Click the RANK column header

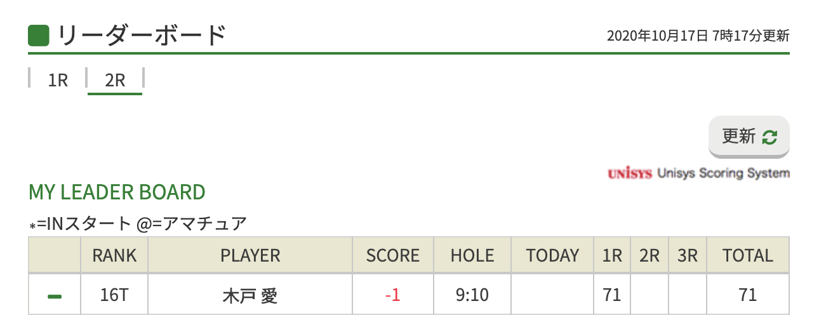(x=114, y=255)
